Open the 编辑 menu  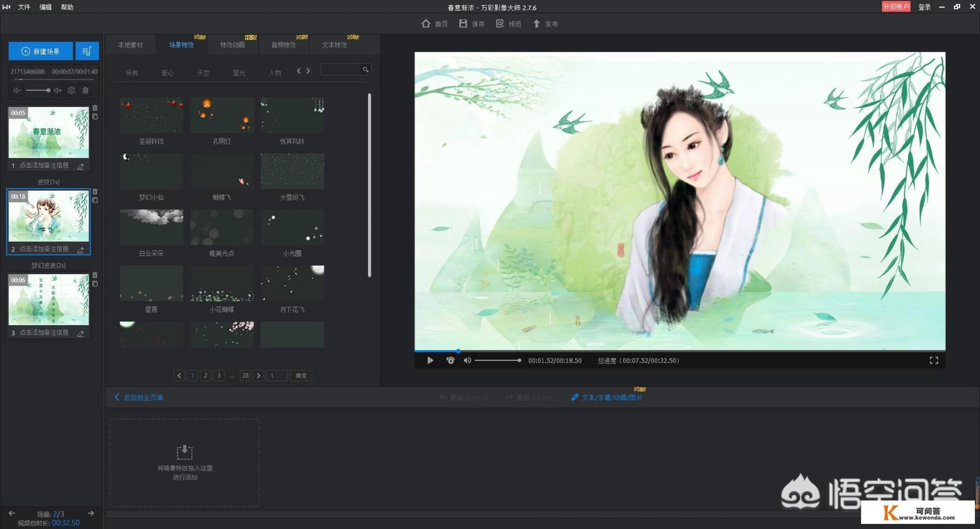[45, 7]
